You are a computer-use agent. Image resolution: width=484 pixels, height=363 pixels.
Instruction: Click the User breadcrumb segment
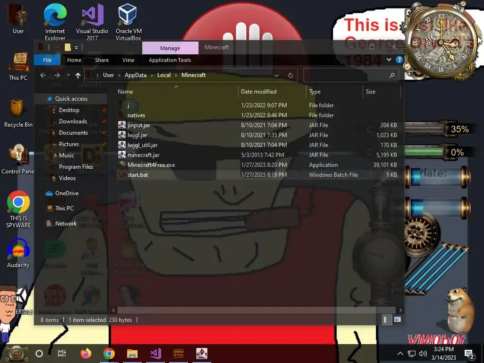[x=108, y=75]
